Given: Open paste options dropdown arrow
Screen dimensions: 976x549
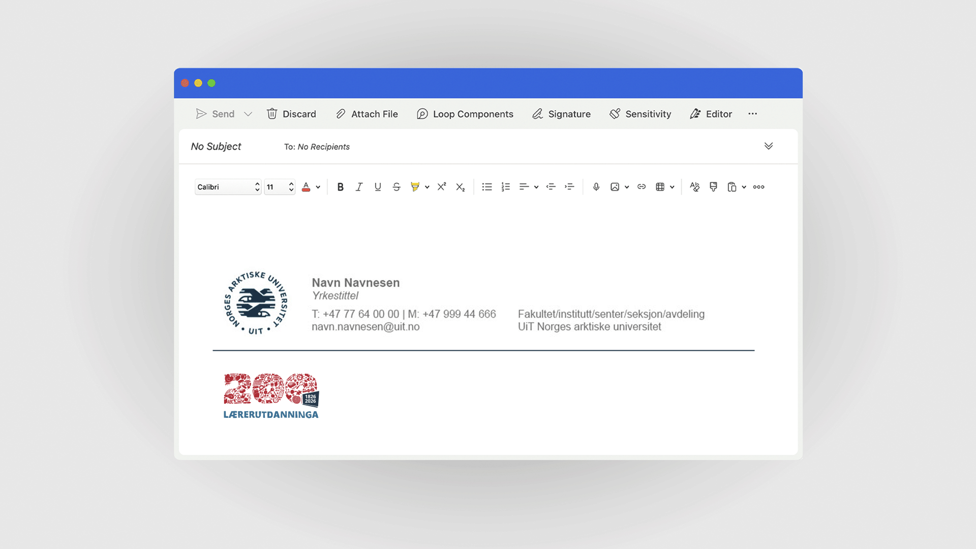Looking at the screenshot, I should coord(744,187).
